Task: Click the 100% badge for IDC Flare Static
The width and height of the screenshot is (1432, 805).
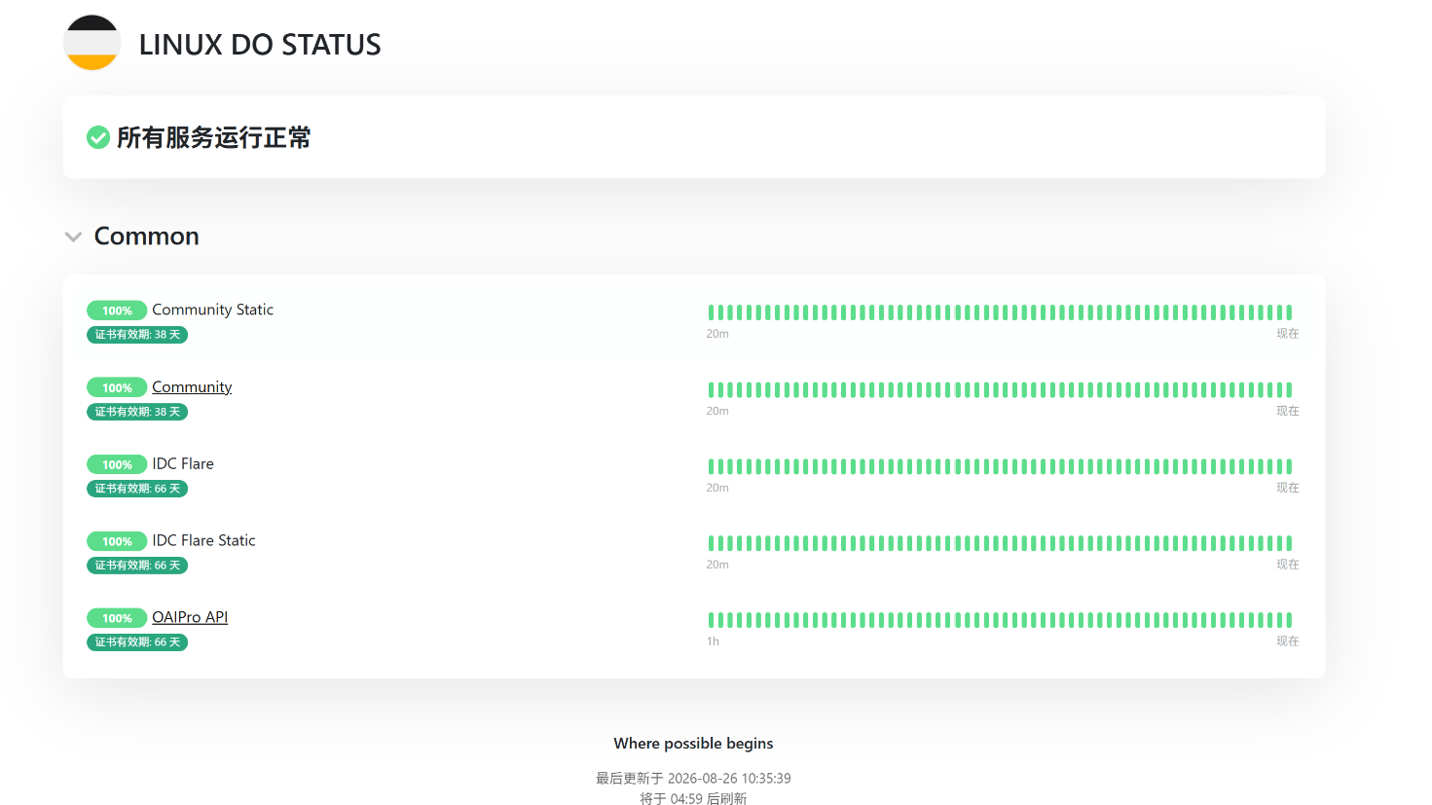Action: 117,541
